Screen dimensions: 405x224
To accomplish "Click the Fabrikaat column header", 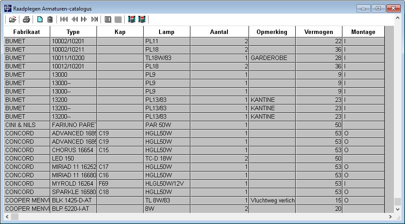I will pyautogui.click(x=27, y=32).
